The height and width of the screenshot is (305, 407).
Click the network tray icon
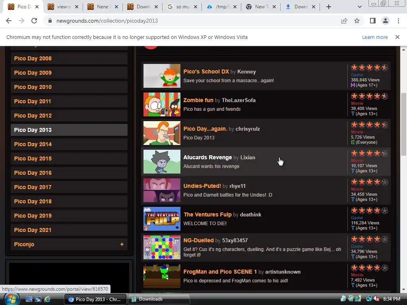(x=369, y=299)
